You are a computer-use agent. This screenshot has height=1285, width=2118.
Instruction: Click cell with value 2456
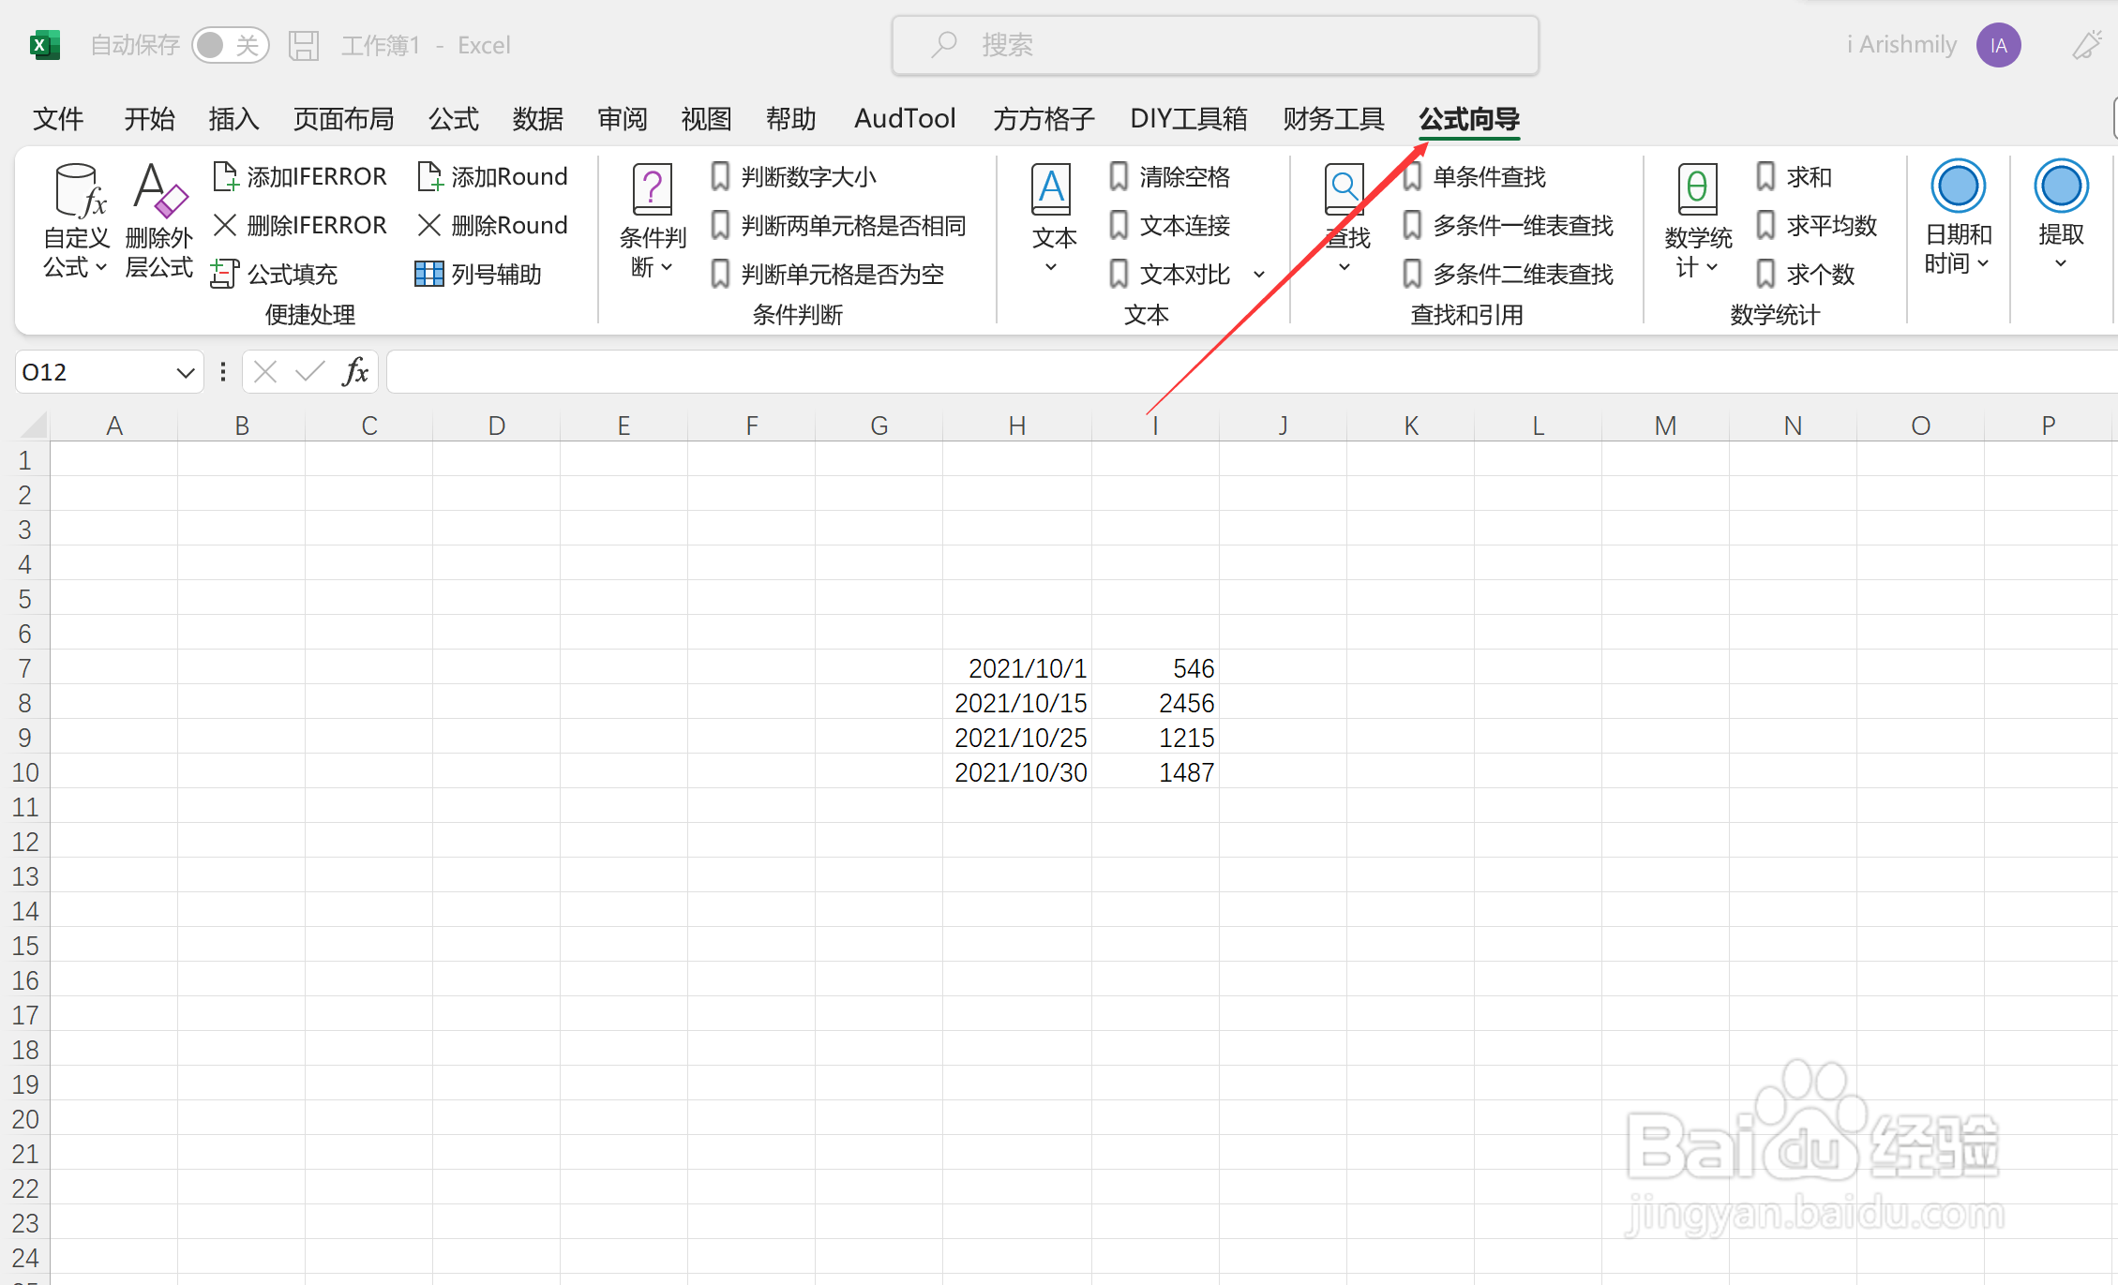pos(1155,703)
